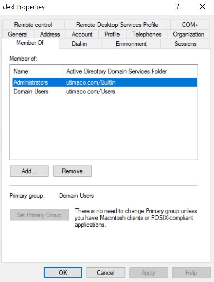Open the Address tab
The image size is (214, 282).
pyautogui.click(x=50, y=34)
